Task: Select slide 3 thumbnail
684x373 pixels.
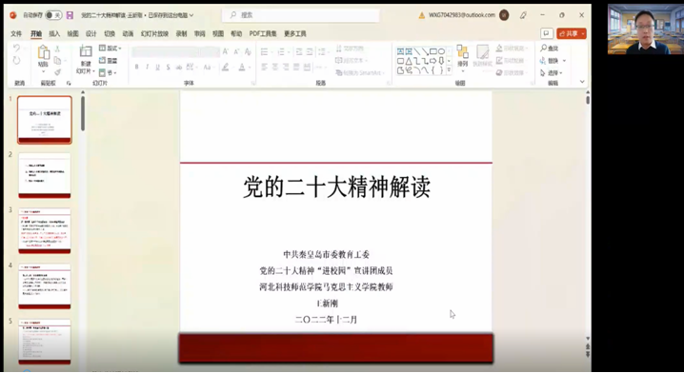Action: 45,230
